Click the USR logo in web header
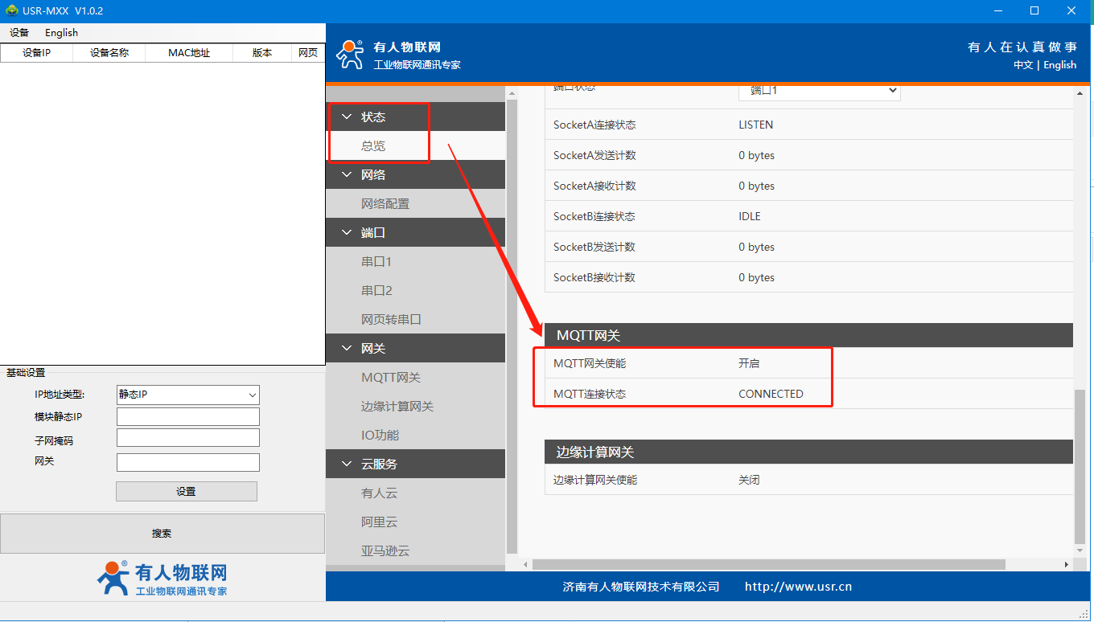Image resolution: width=1094 pixels, height=622 pixels. tap(350, 54)
